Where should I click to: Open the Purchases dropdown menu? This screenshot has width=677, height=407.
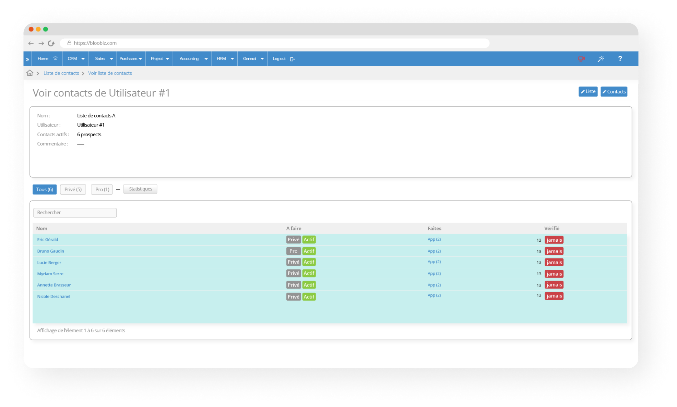point(131,59)
